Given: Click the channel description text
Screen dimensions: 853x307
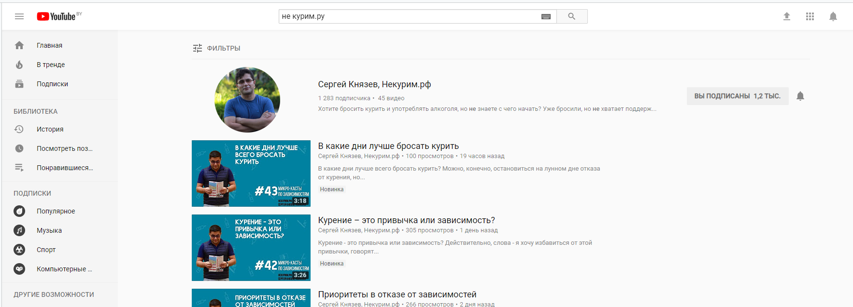Looking at the screenshot, I should point(487,109).
